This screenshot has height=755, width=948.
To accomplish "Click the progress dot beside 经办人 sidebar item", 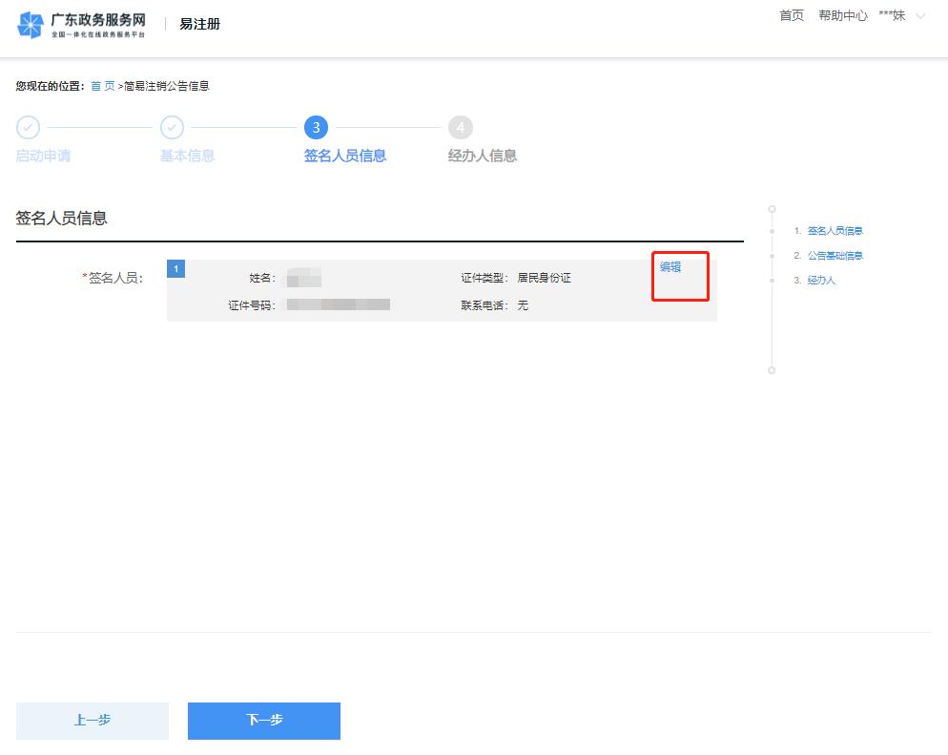I will click(x=771, y=280).
